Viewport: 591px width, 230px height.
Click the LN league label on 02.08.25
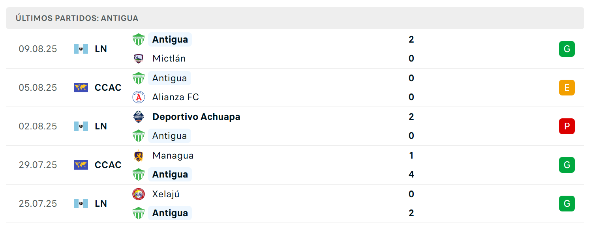(x=101, y=126)
